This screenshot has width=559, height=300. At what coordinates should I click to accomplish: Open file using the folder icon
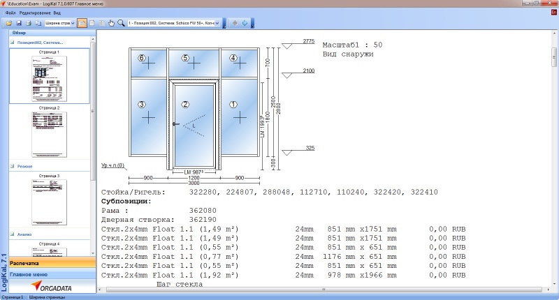pyautogui.click(x=9, y=23)
